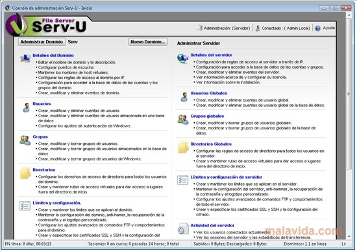Click the vertical scrollbar thumb
This screenshot has height=251, width=357.
pos(349,94)
